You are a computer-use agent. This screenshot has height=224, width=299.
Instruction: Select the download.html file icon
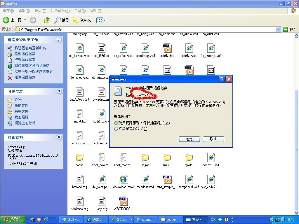124,179
